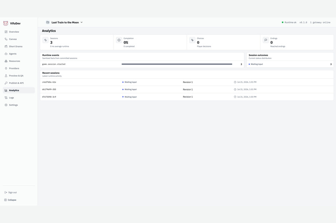This screenshot has width=336, height=223.
Task: Open the Publish & API key icon
Action: pos(6,83)
